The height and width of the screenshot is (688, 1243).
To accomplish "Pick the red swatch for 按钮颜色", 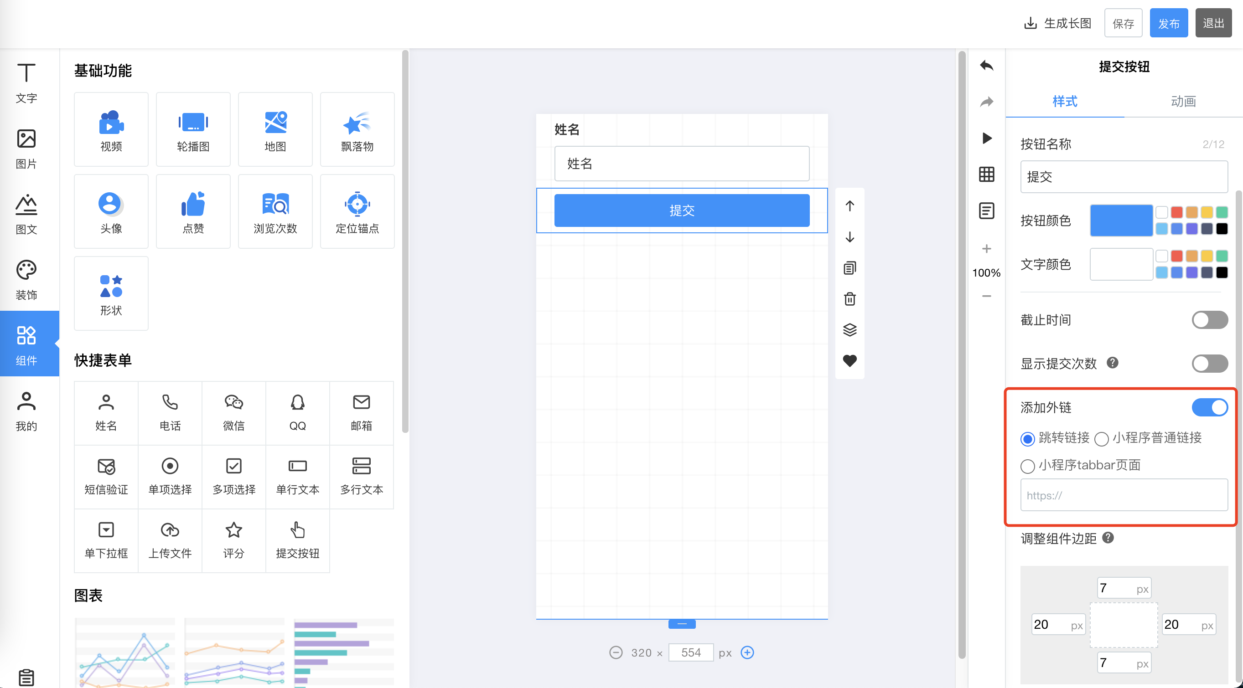I will pos(1176,213).
